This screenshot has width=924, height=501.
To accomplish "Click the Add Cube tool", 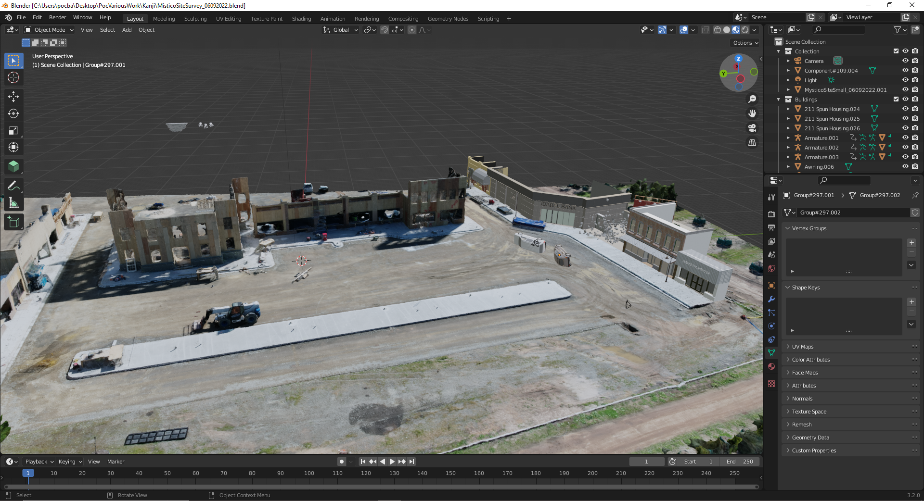I will click(13, 222).
